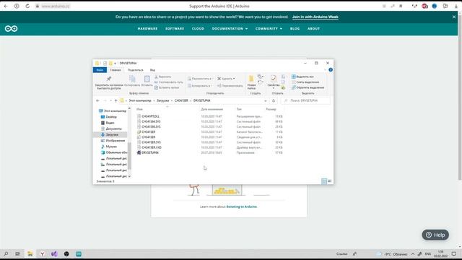Click the Explorer up-folder arrow
The image size is (462, 260).
point(115,100)
